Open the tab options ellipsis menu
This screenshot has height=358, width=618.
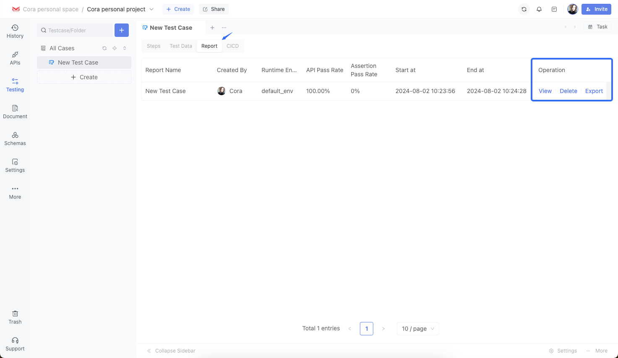tap(224, 28)
